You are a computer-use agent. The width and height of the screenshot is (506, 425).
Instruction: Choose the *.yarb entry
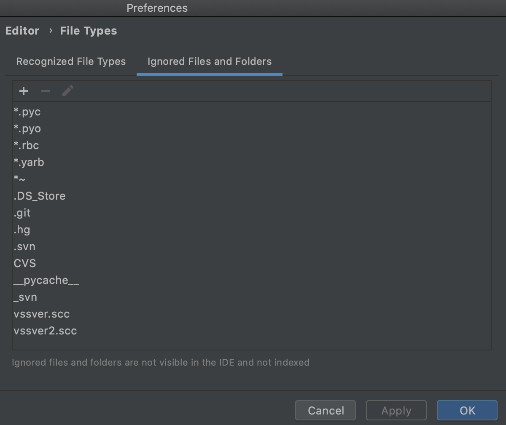[29, 163]
